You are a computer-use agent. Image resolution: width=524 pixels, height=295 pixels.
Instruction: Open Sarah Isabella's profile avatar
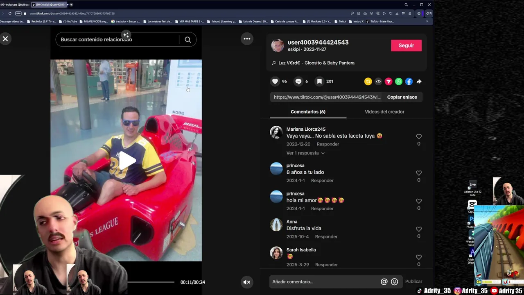point(276,253)
